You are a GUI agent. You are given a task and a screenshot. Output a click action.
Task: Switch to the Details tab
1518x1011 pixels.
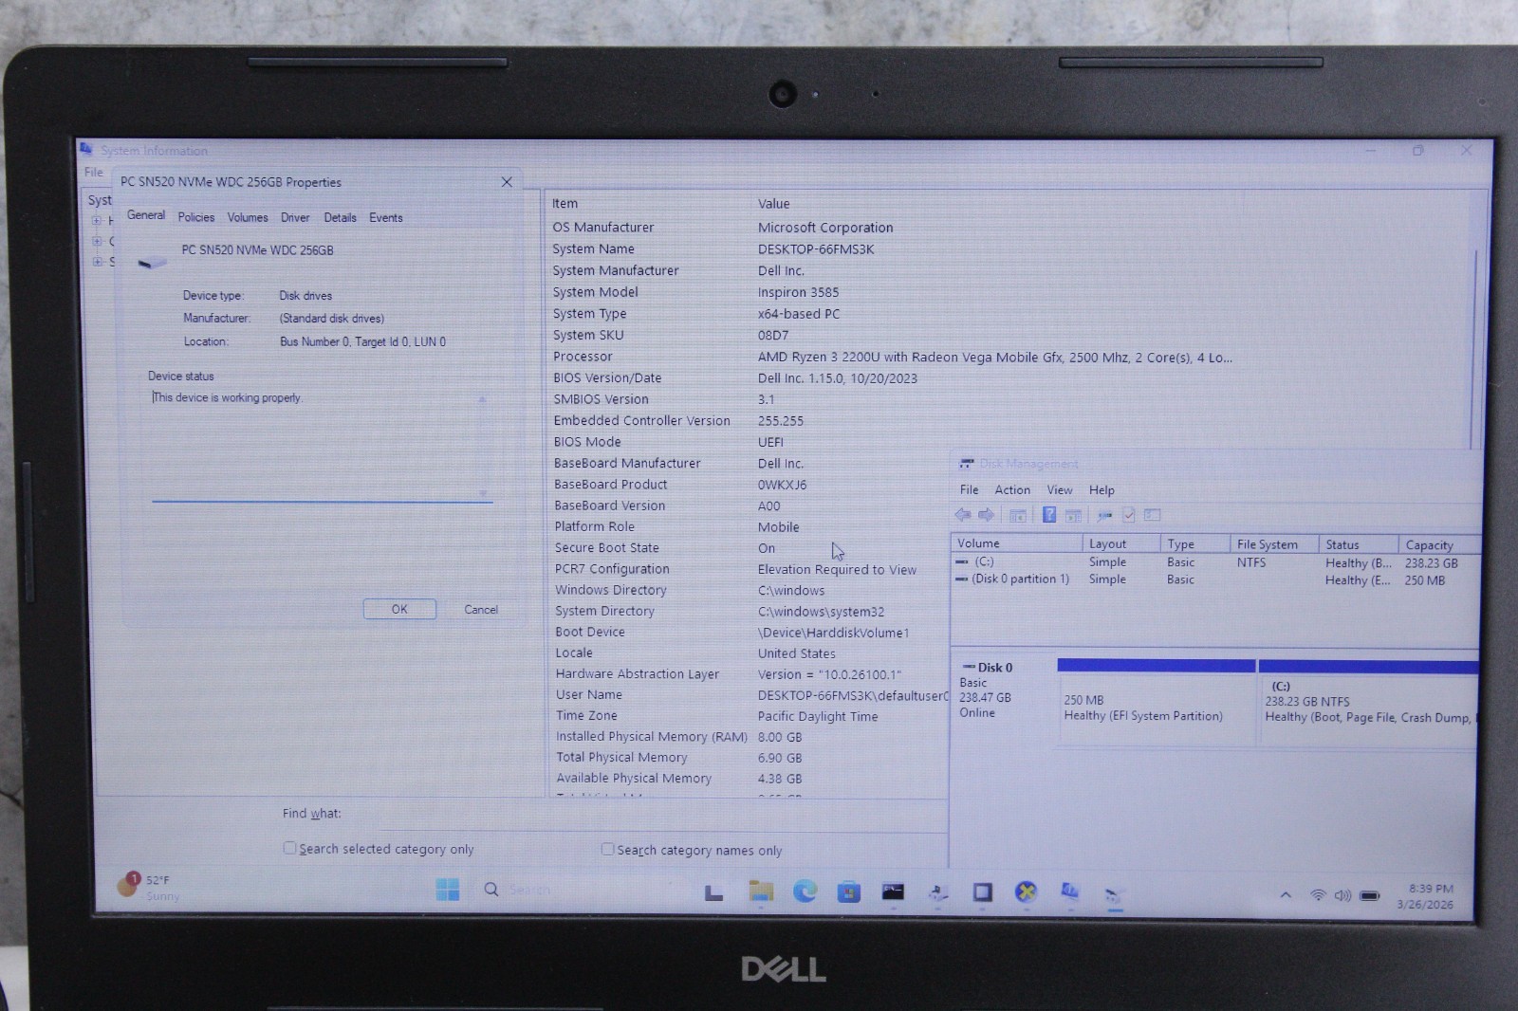pyautogui.click(x=340, y=217)
